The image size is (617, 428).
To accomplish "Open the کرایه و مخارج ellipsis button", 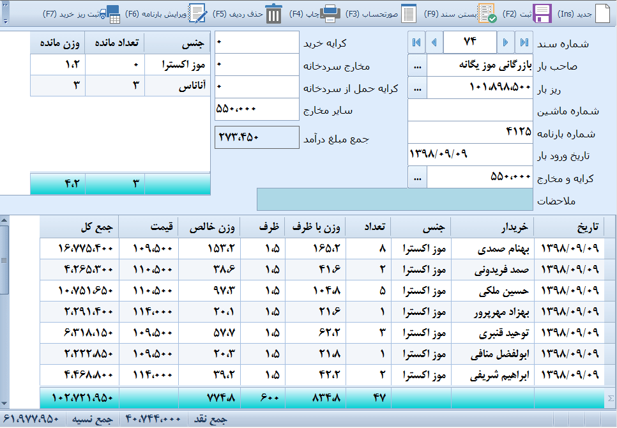I will [x=417, y=177].
